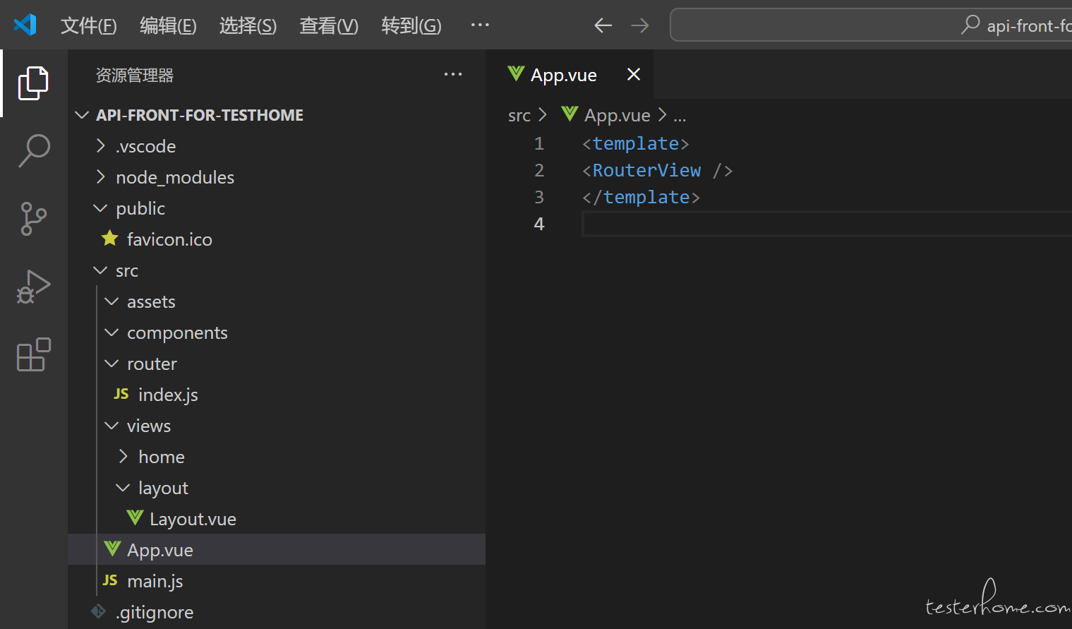1072x629 pixels.
Task: Go back with the left arrow
Action: click(x=603, y=25)
